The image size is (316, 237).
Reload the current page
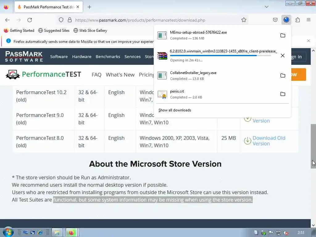[30, 20]
